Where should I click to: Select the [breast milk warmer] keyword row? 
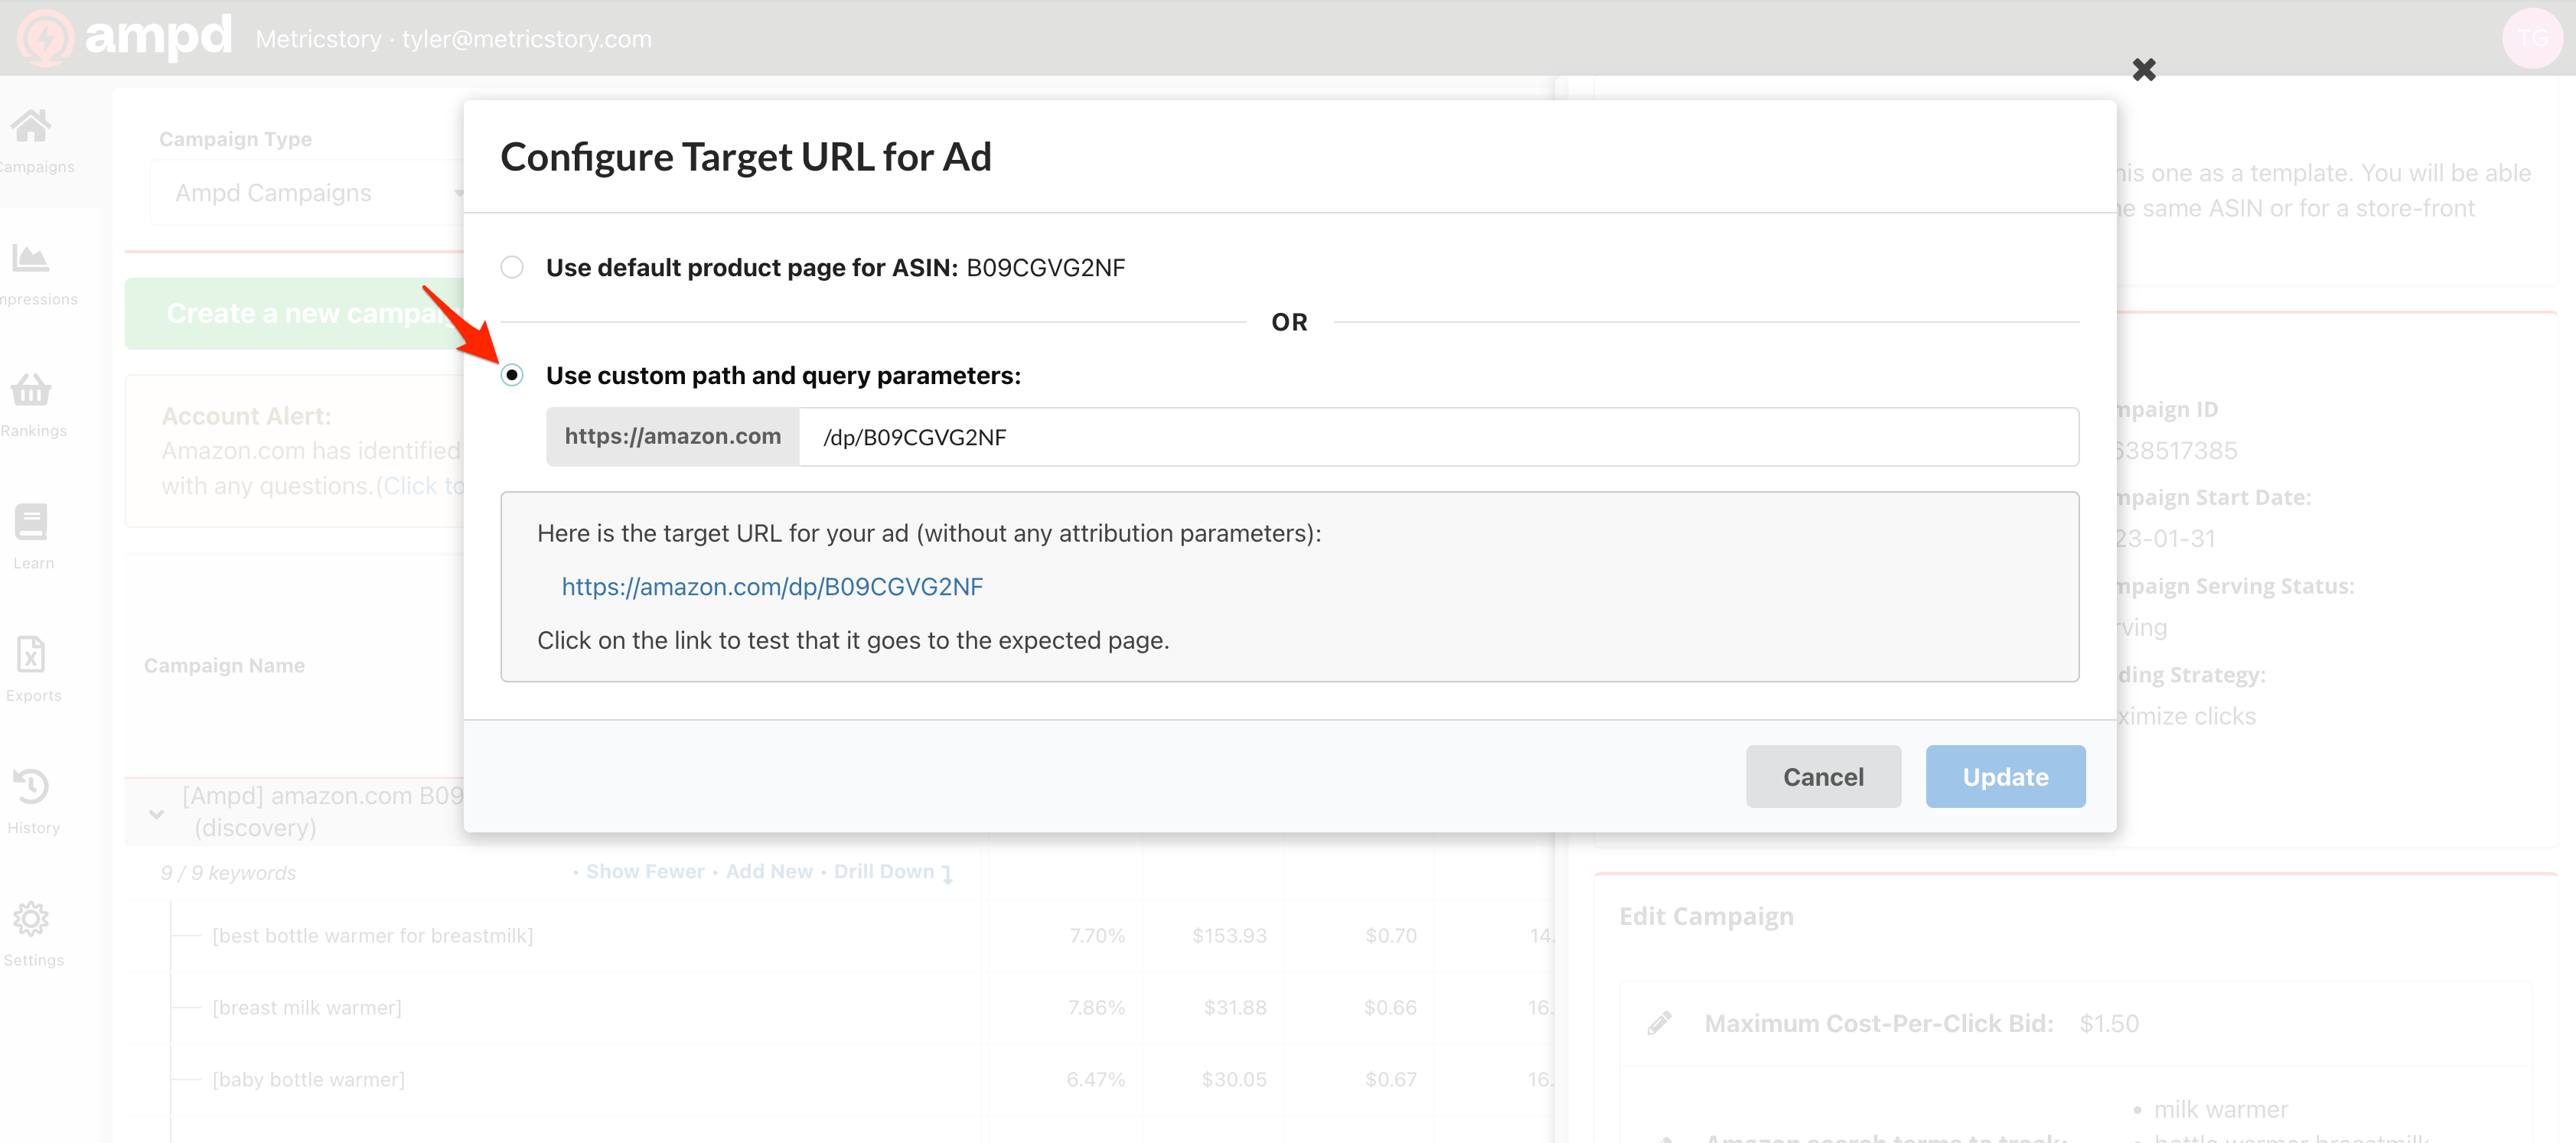[x=306, y=1007]
